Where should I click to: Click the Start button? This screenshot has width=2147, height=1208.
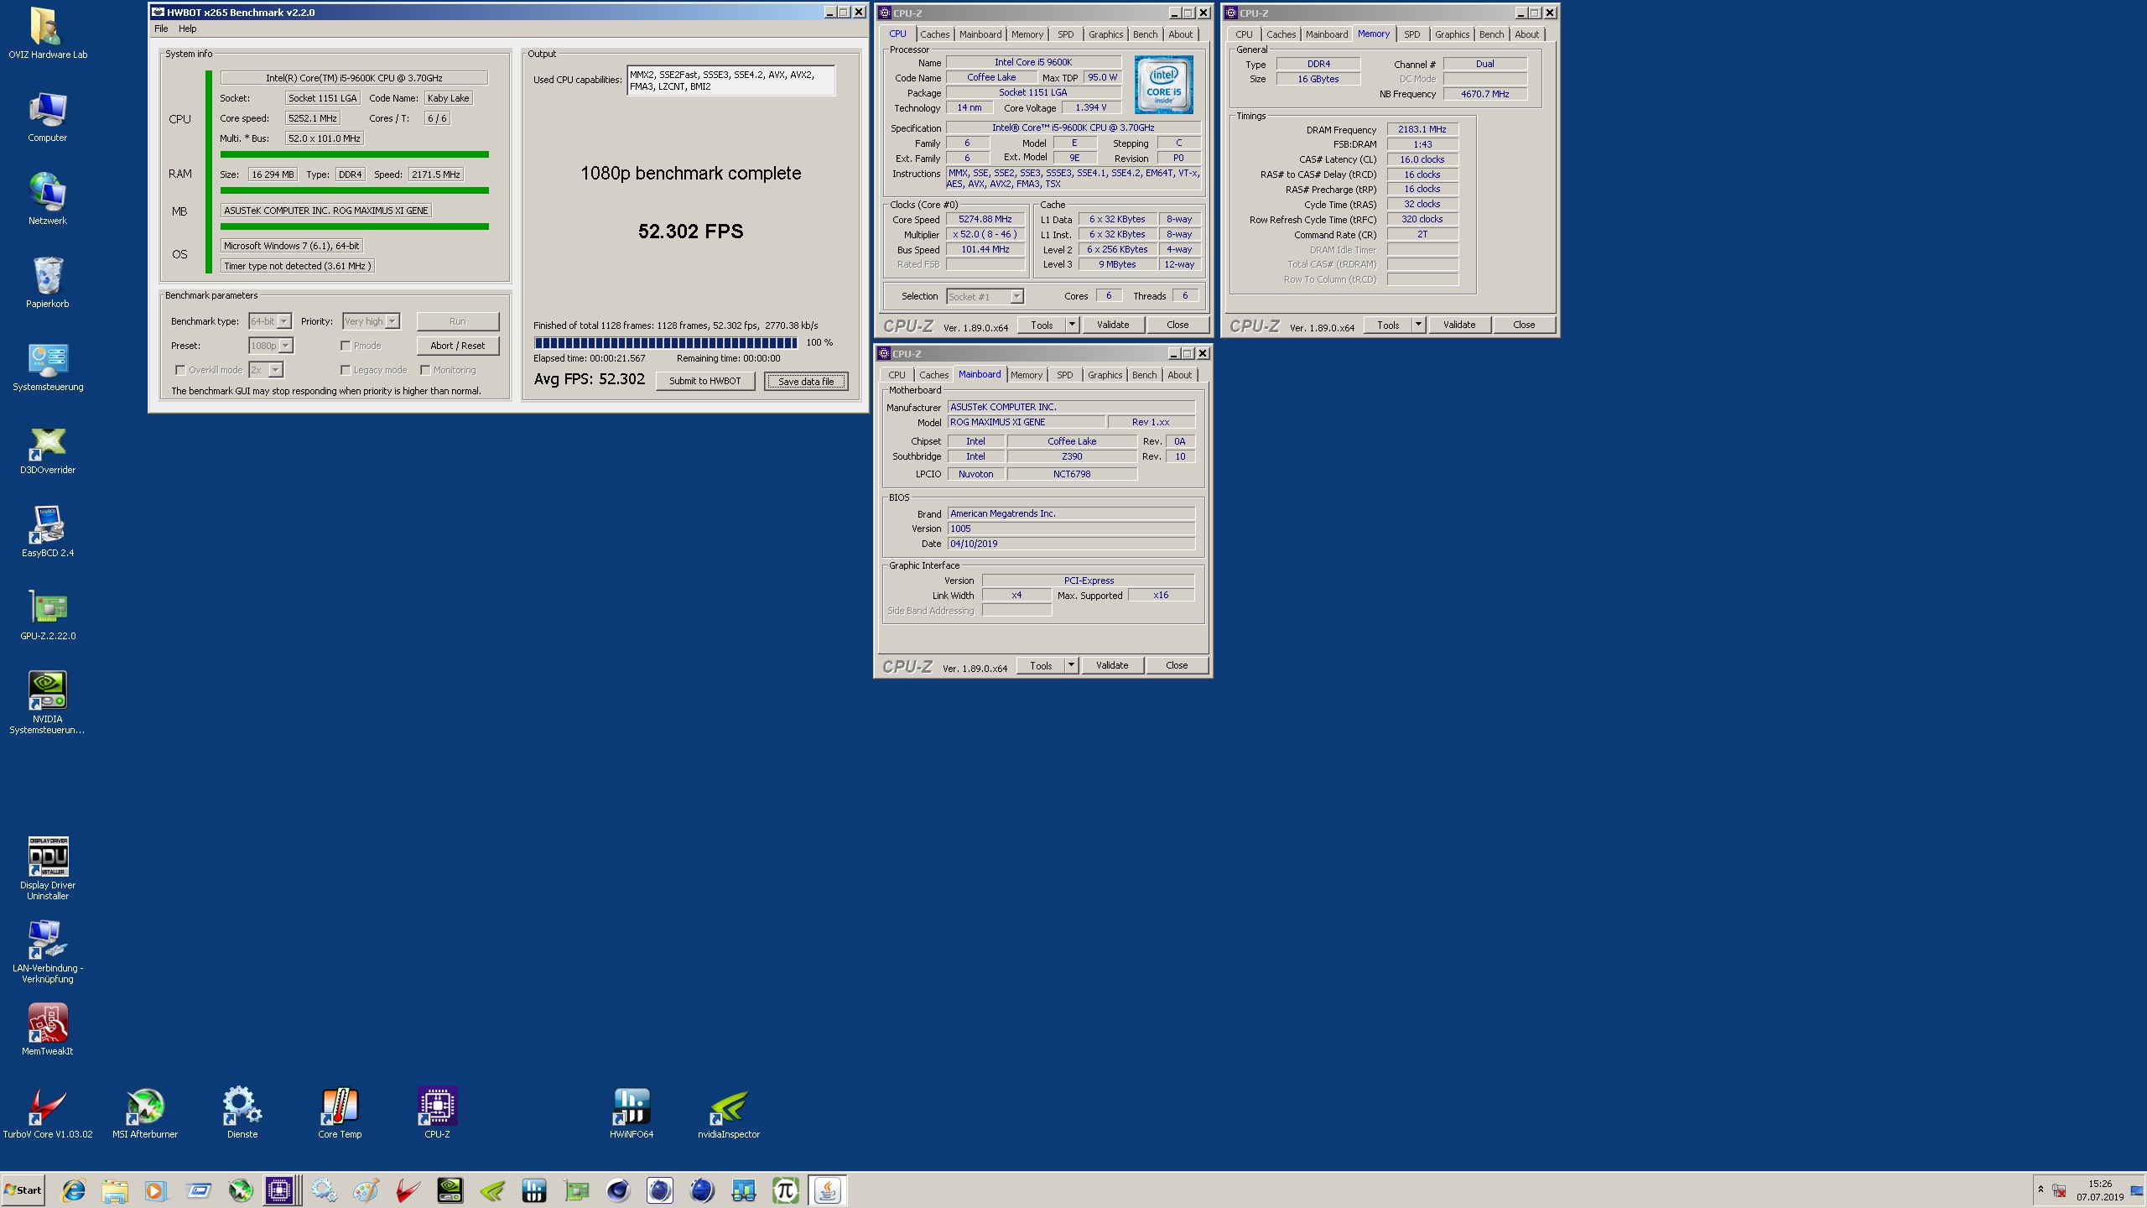click(23, 1190)
